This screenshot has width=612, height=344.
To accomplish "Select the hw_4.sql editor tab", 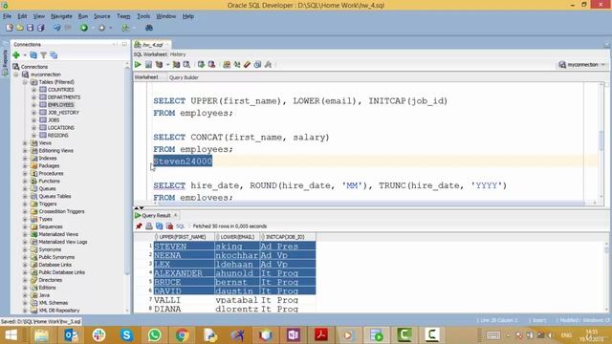I will coord(152,45).
